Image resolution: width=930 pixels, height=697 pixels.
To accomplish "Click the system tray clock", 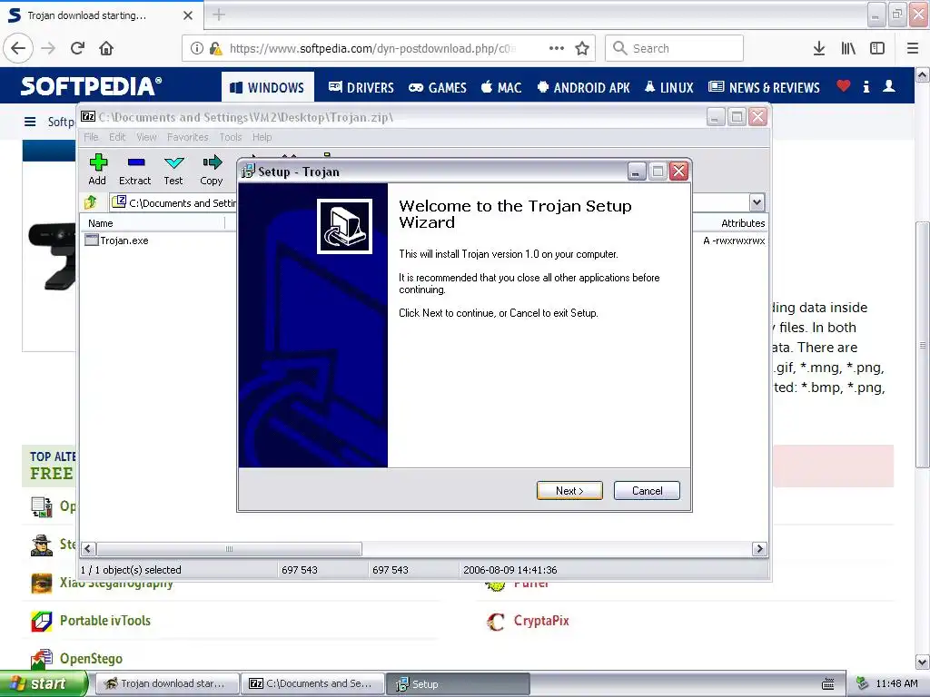I will tap(896, 683).
